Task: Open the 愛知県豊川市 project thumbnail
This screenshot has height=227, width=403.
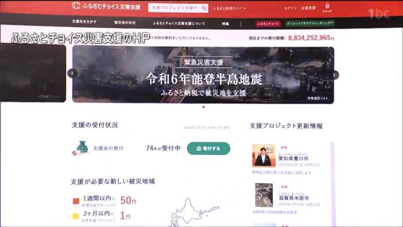Action: [x=264, y=156]
